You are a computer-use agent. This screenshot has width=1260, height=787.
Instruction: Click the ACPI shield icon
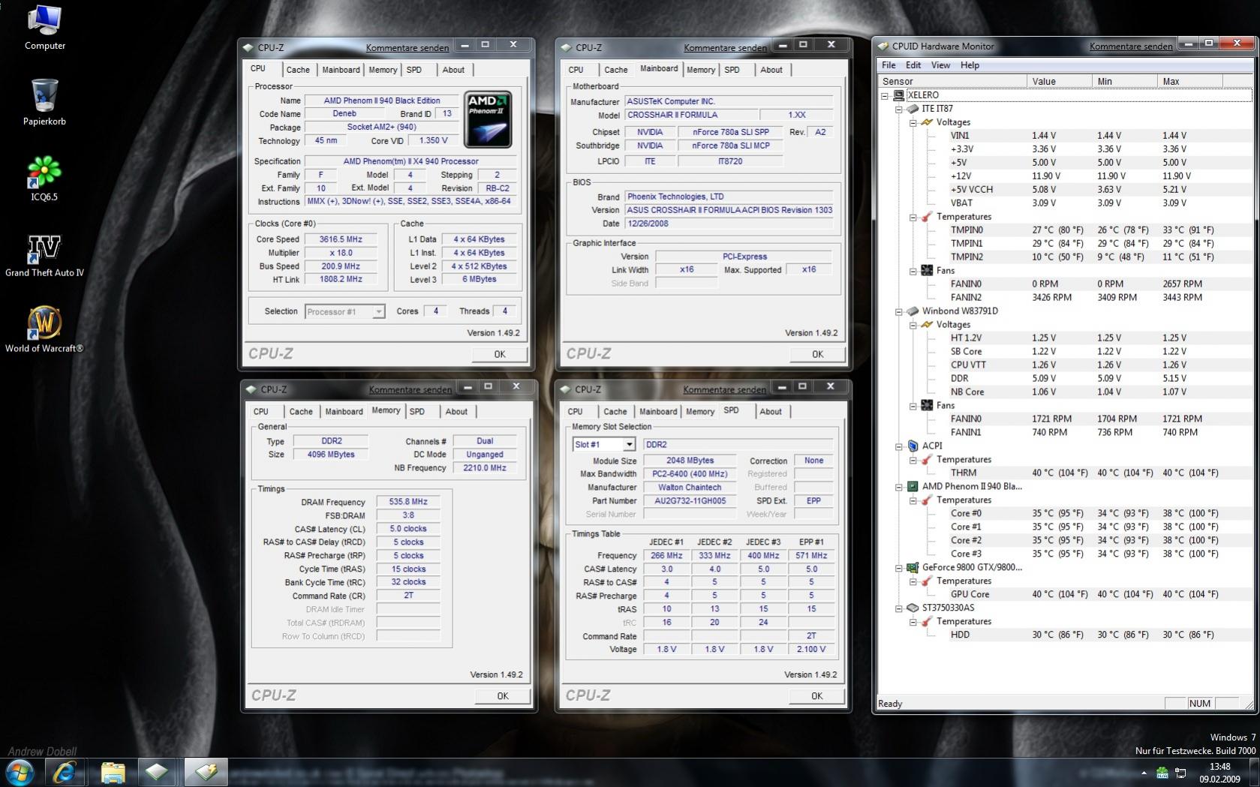click(x=913, y=446)
